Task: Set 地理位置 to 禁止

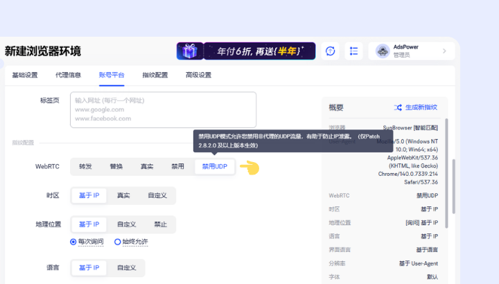Action: click(160, 224)
